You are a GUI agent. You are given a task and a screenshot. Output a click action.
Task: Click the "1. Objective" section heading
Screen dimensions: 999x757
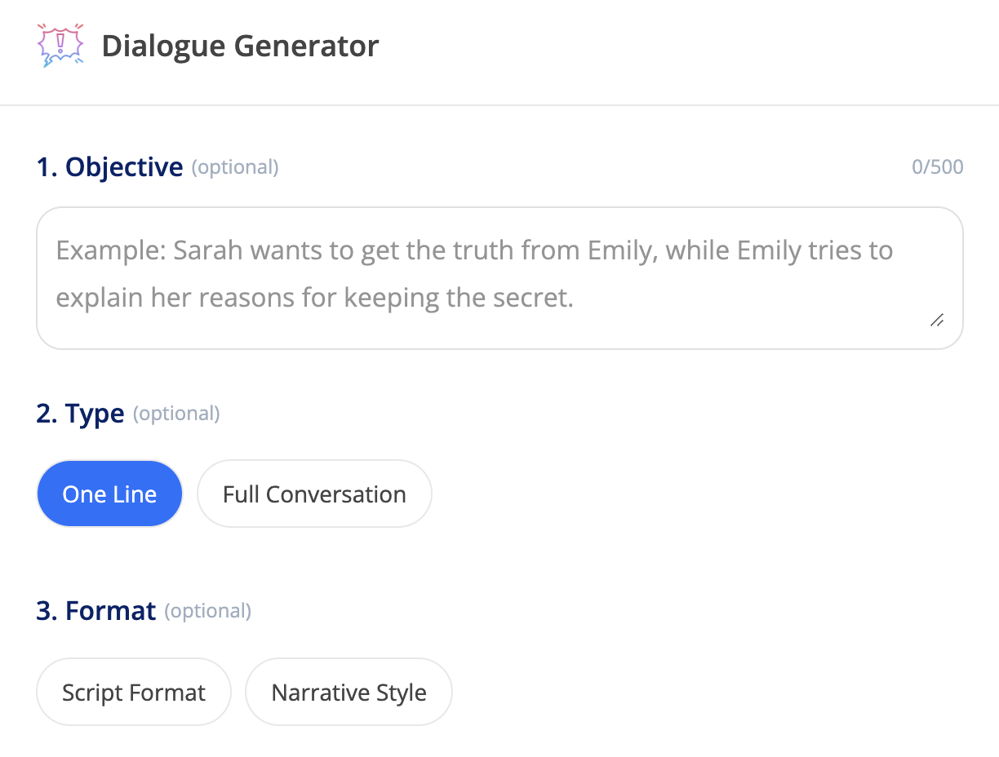coord(109,166)
